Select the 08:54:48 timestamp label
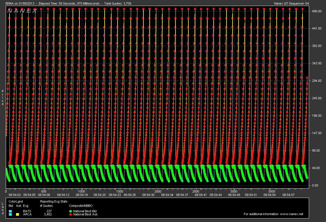This screenshot has height=222, width=326. pos(234,195)
